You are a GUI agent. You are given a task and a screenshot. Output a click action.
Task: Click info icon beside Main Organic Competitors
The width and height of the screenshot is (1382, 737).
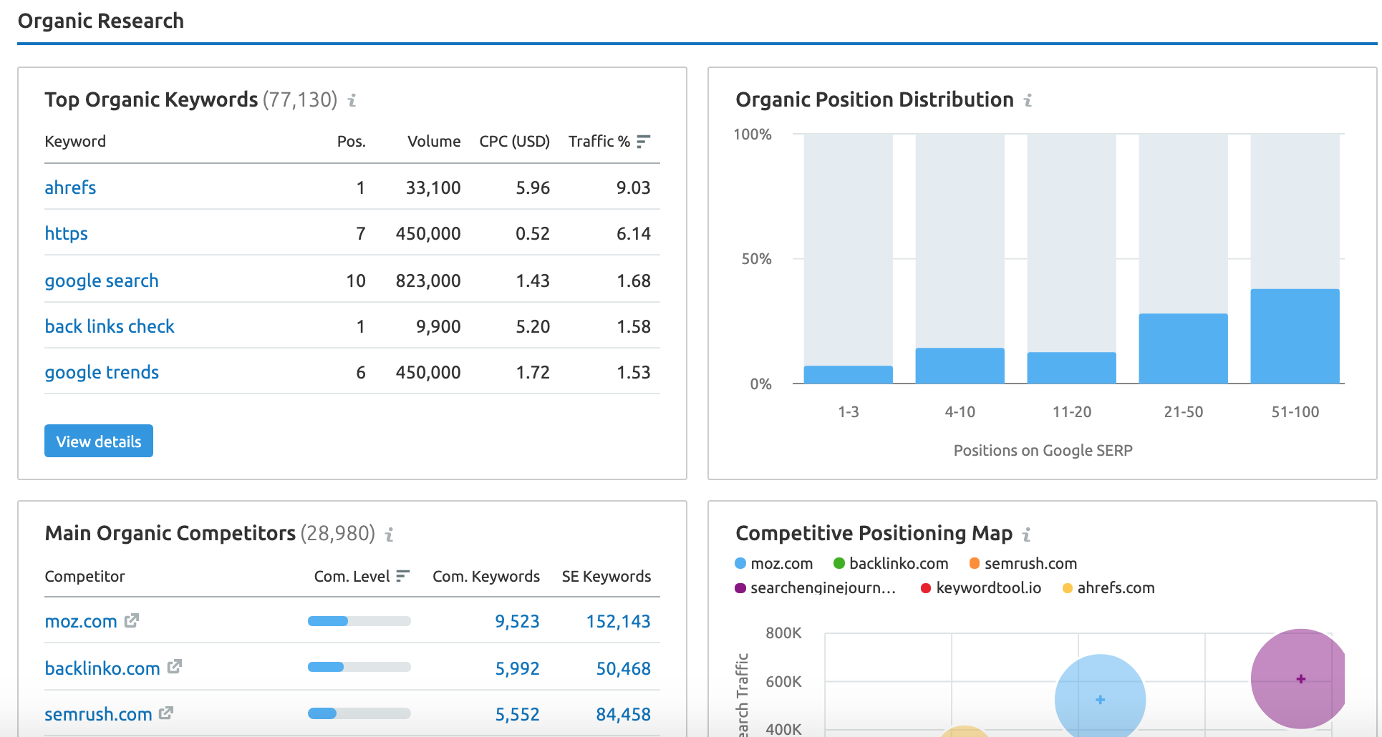click(x=389, y=535)
